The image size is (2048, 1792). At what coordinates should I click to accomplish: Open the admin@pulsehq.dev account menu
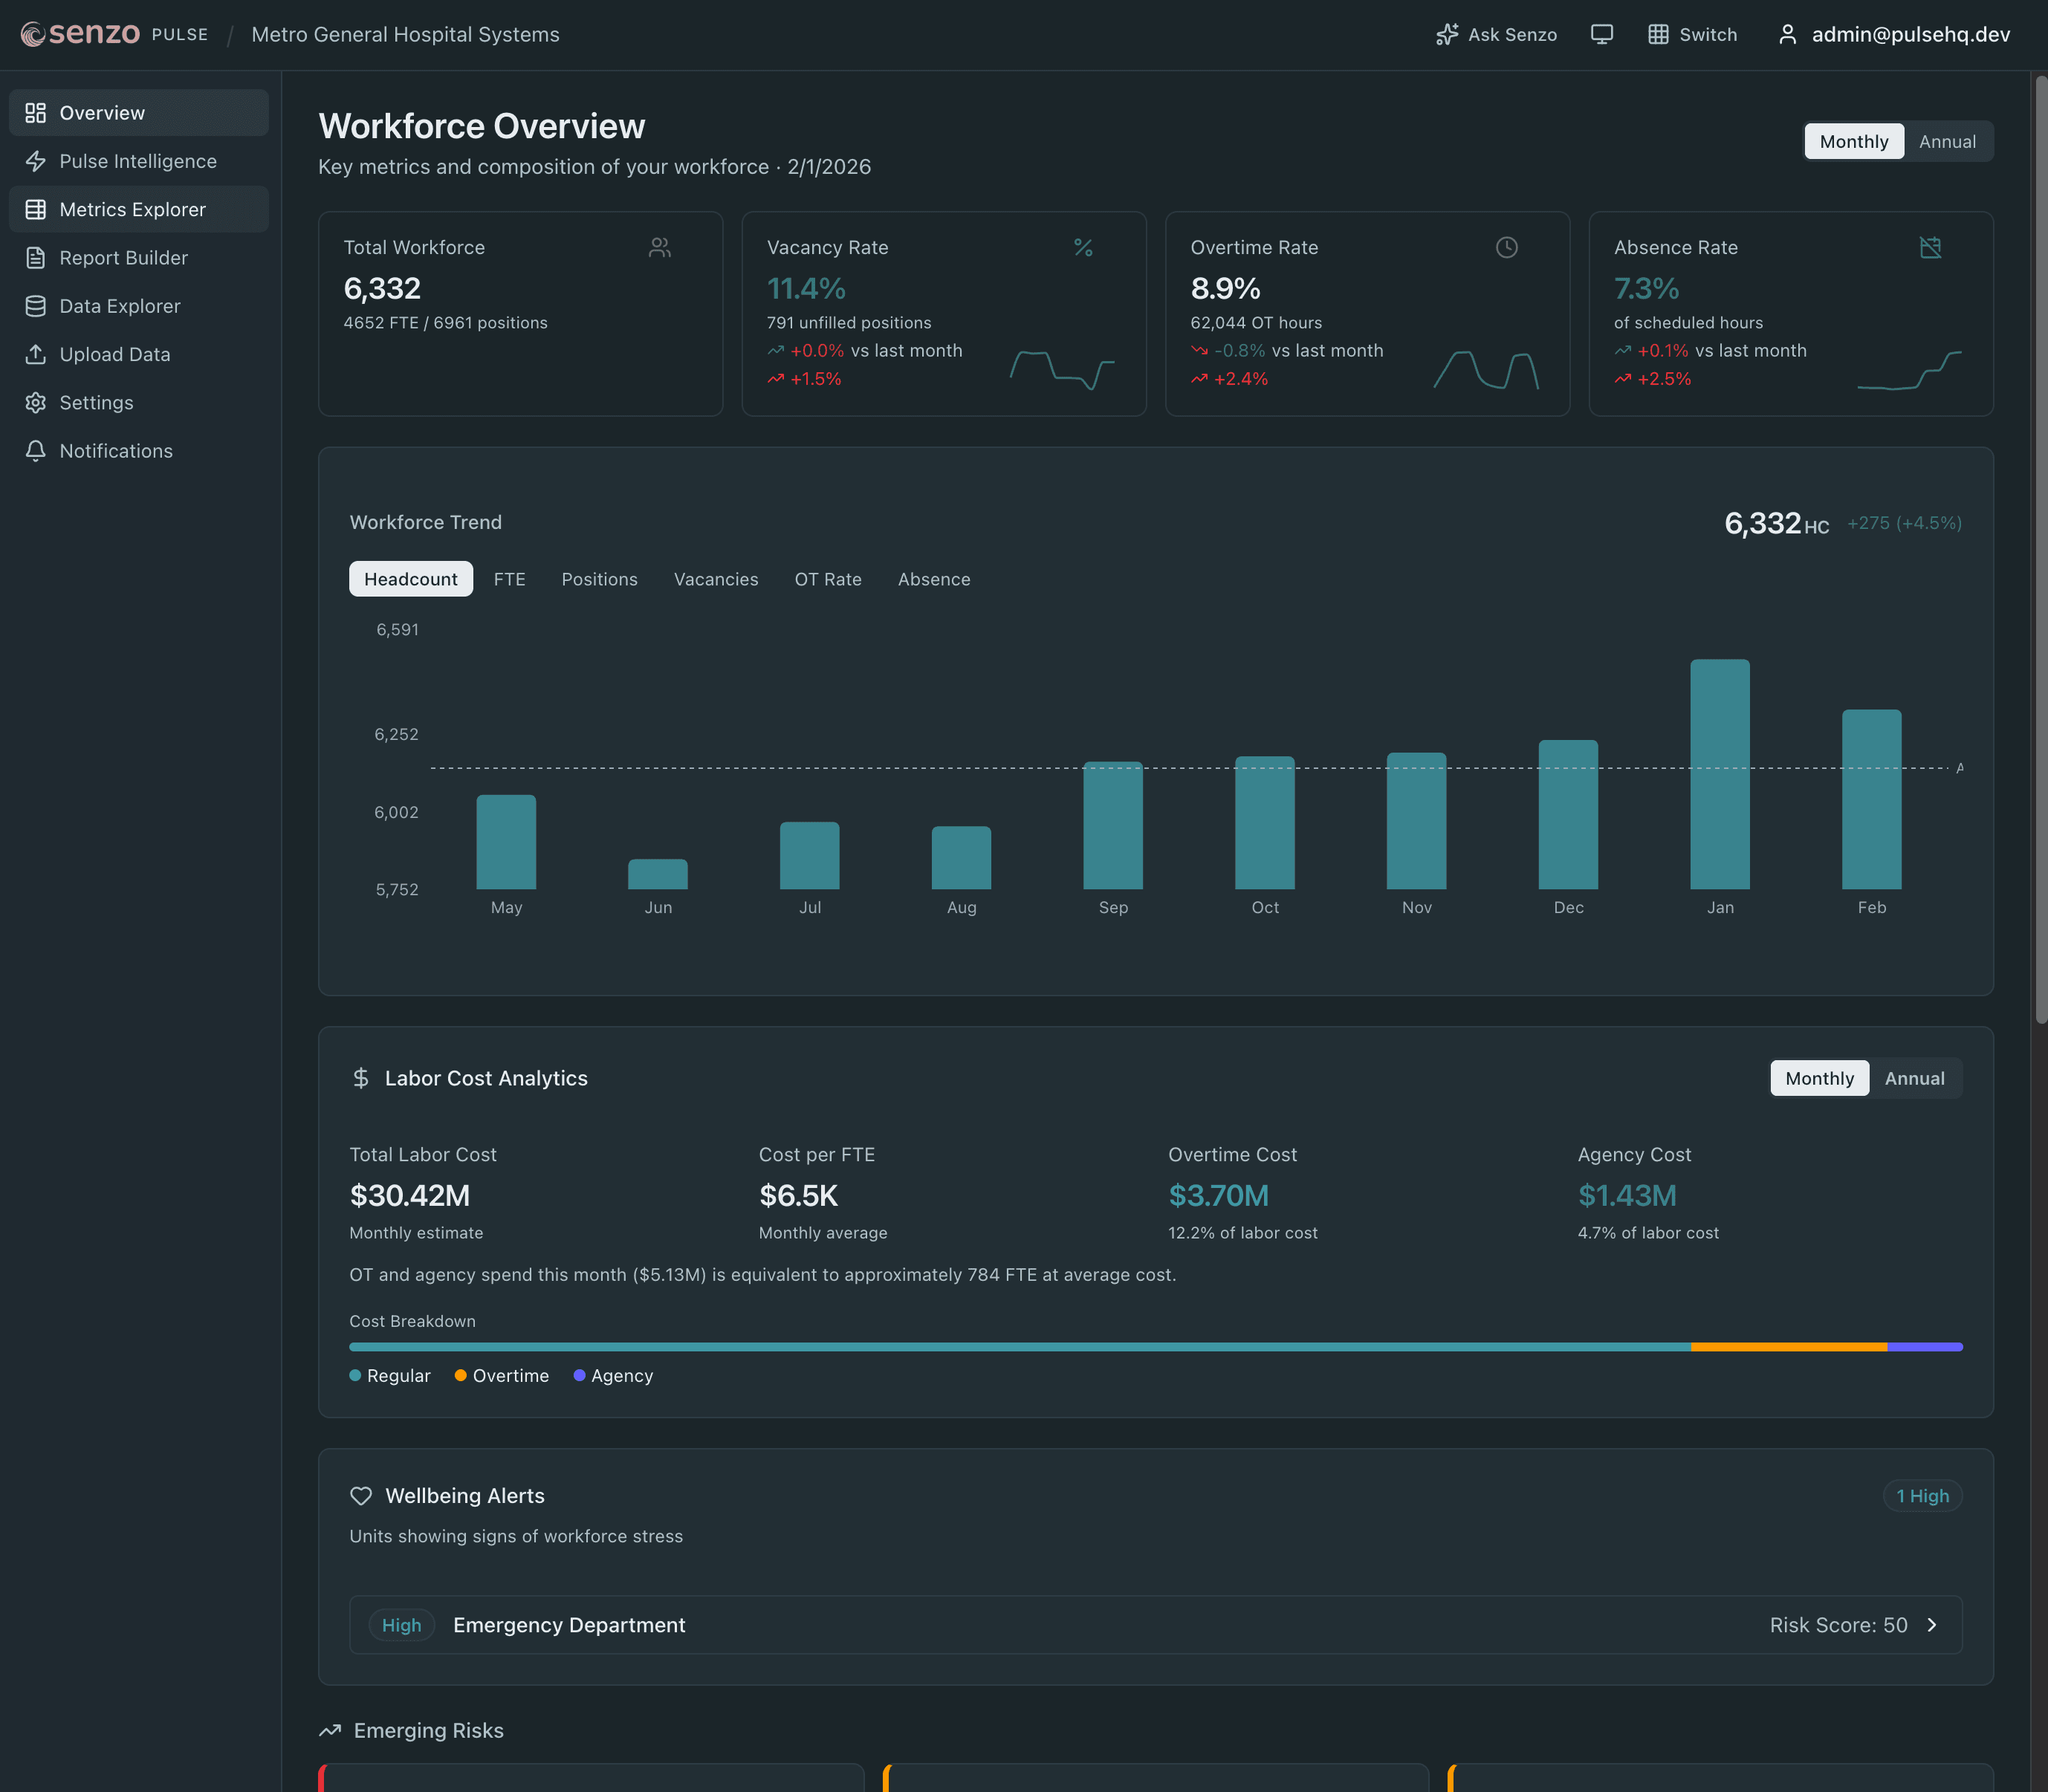point(1909,34)
